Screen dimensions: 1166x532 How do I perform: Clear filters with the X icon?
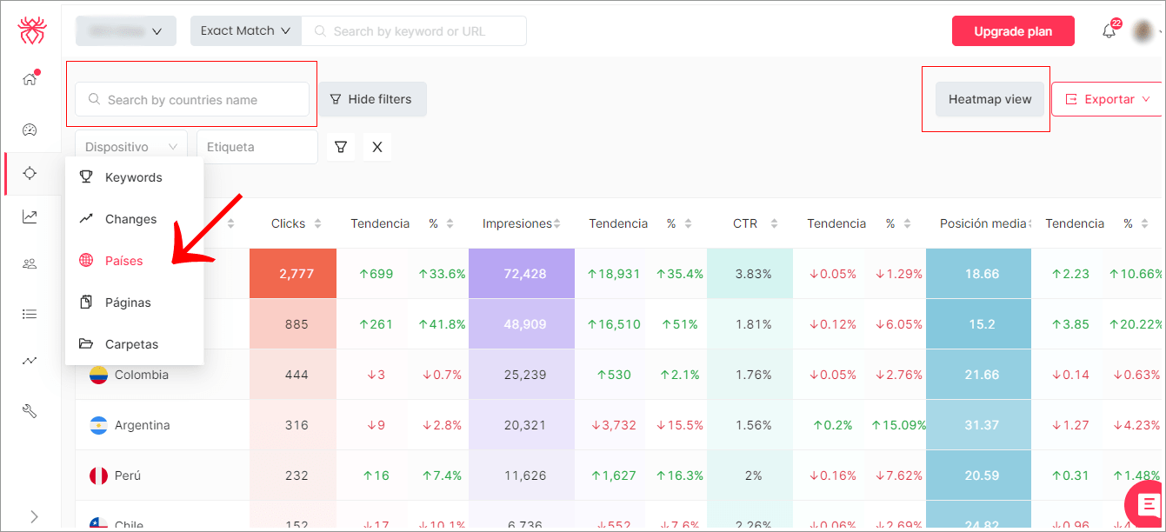(376, 146)
